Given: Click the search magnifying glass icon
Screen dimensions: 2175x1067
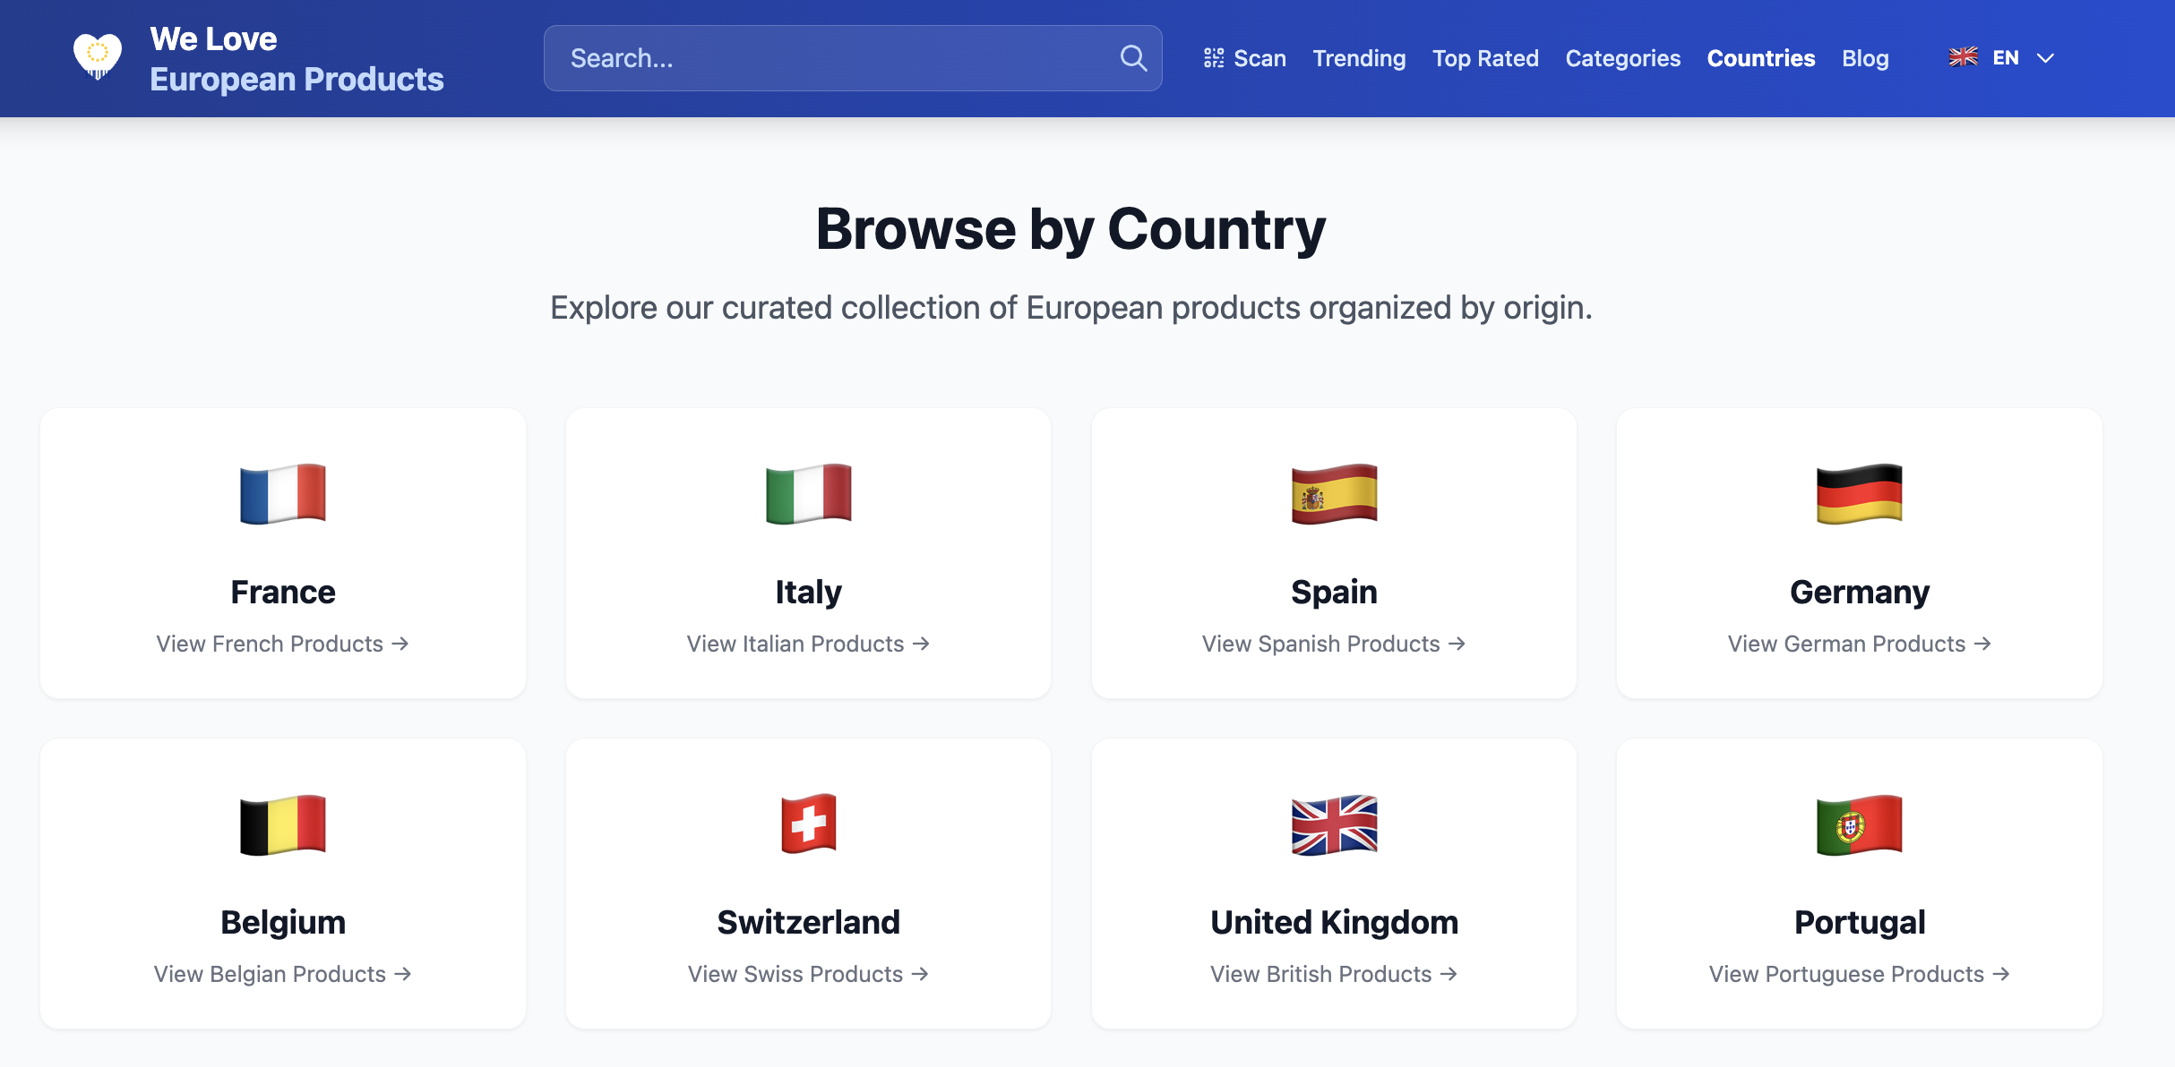Looking at the screenshot, I should click(x=1132, y=57).
